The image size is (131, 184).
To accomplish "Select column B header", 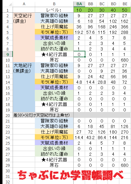I will (54, 4).
